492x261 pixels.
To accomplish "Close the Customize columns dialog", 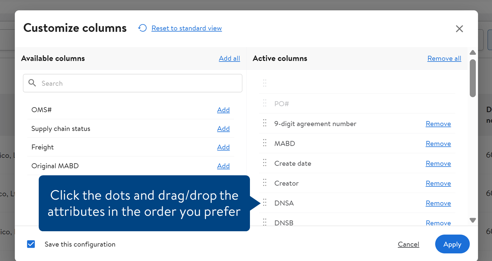I will [459, 29].
